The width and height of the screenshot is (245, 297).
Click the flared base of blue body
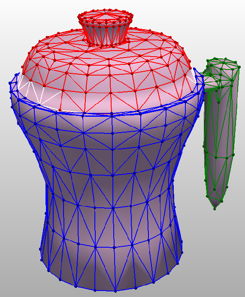tap(112, 269)
